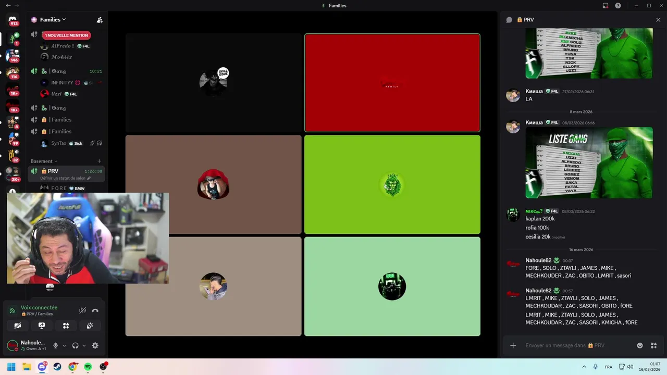667x375 pixels.
Task: Collapse the Basement category
Action: [x=44, y=161]
